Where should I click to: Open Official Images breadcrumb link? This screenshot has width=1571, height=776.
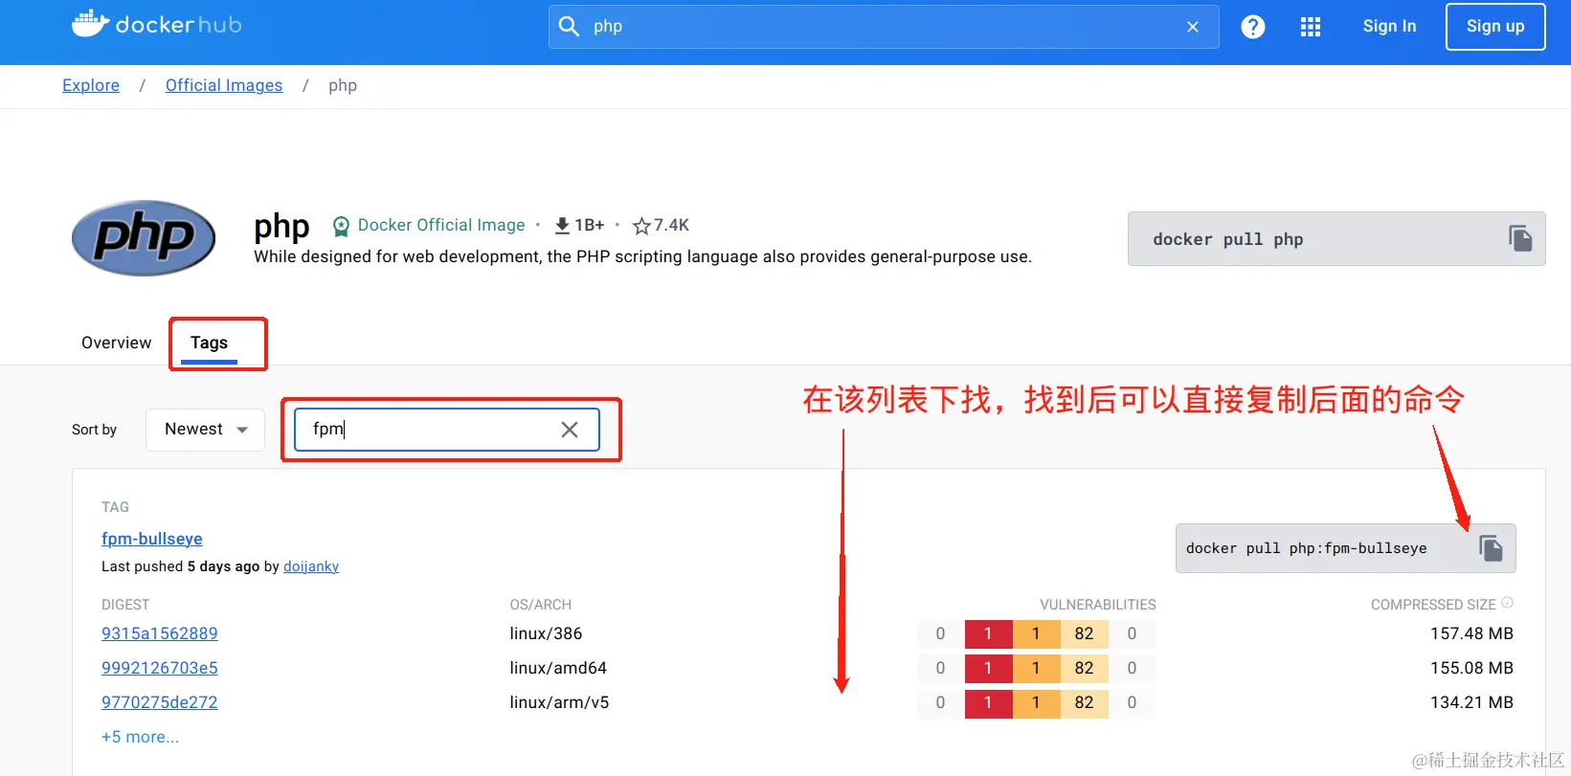[x=224, y=85]
